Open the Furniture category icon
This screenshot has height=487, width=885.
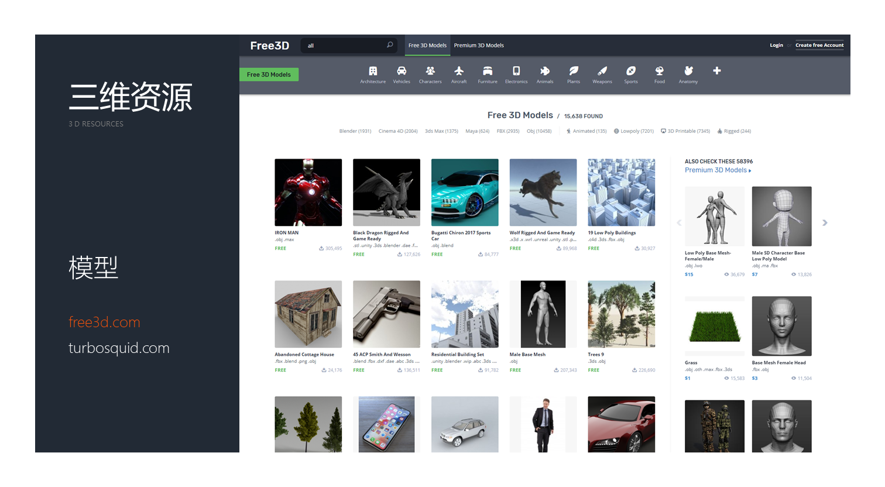coord(488,71)
